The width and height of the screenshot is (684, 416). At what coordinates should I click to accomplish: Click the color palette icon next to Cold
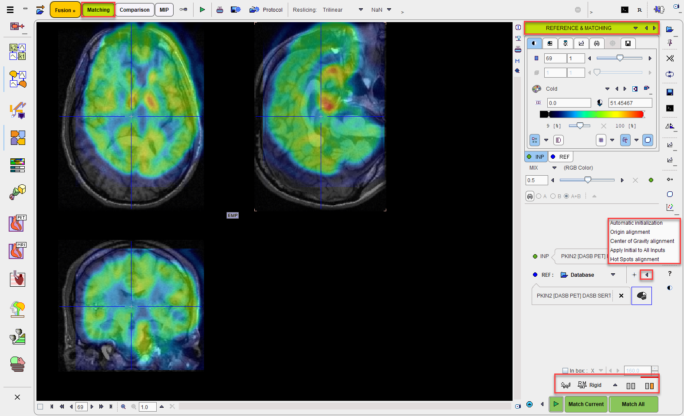click(537, 88)
